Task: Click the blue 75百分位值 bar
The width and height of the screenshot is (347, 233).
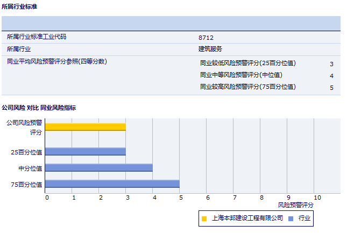Action: coord(112,184)
